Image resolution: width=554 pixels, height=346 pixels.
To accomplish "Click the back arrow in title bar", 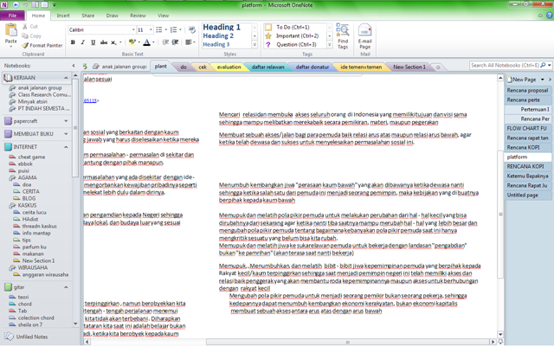I will (x=16, y=4).
